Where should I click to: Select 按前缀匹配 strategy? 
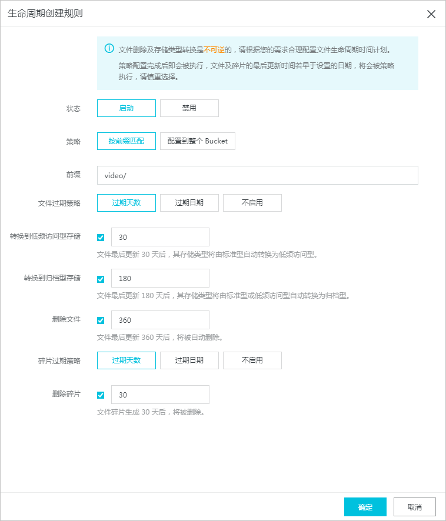127,141
